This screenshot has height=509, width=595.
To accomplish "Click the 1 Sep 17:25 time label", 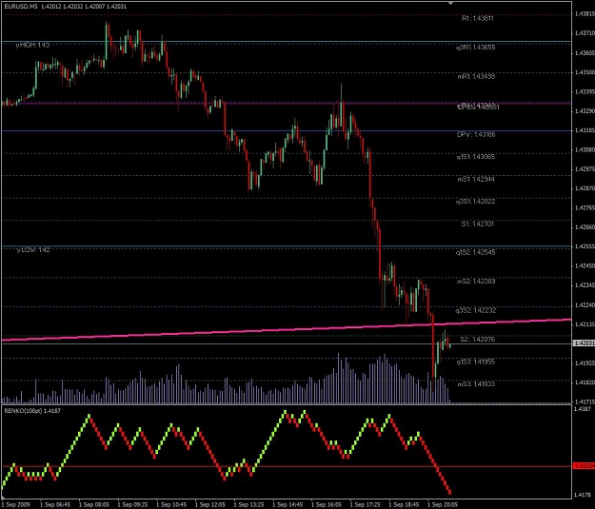I will click(x=365, y=505).
